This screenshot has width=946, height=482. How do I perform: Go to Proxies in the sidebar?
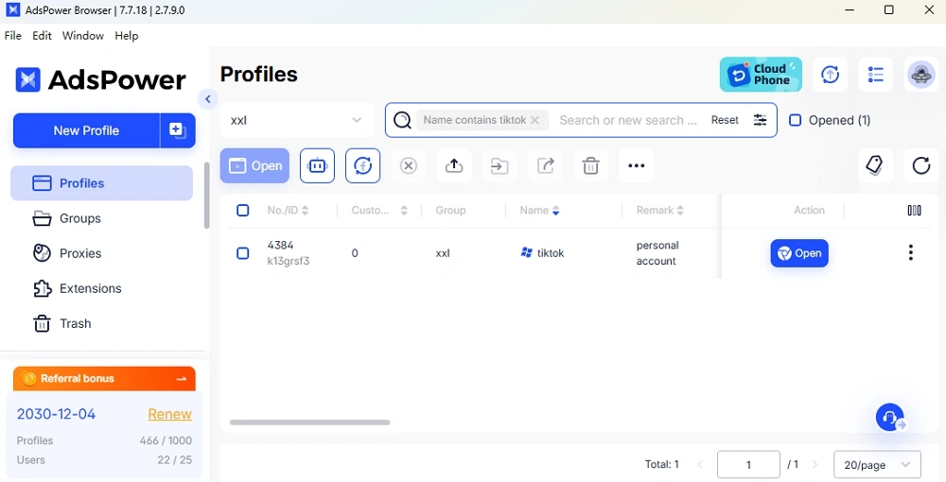click(79, 253)
